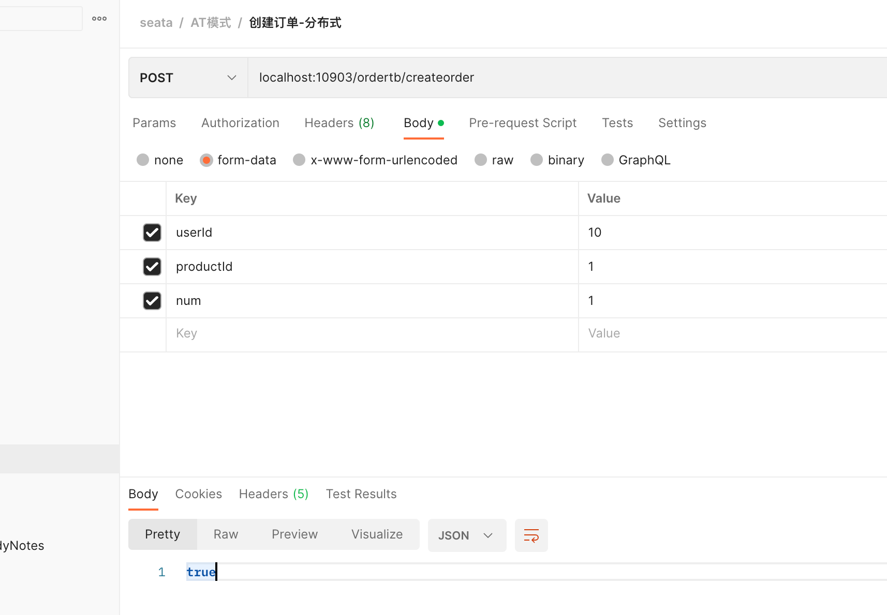View the Test Results tab
The image size is (887, 615).
pyautogui.click(x=361, y=494)
